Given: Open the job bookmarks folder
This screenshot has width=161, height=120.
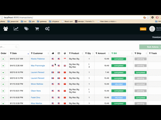Looking at the screenshot, I should click(32, 21).
